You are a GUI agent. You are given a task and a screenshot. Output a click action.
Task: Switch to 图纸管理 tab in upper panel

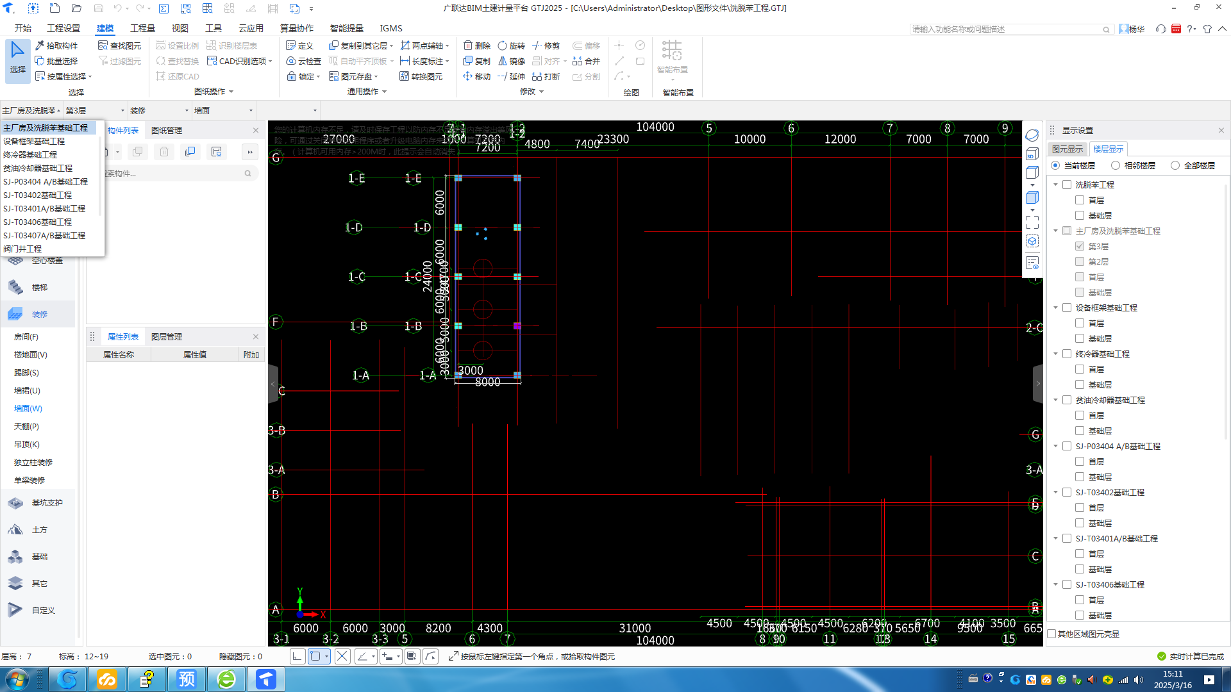click(x=167, y=130)
